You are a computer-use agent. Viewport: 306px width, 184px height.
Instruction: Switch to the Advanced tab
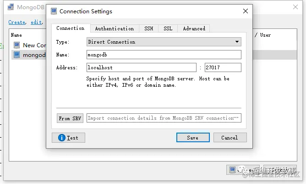194,28
